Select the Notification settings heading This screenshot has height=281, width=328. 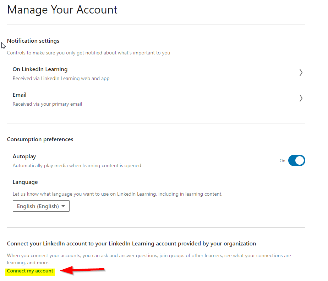[x=33, y=41]
